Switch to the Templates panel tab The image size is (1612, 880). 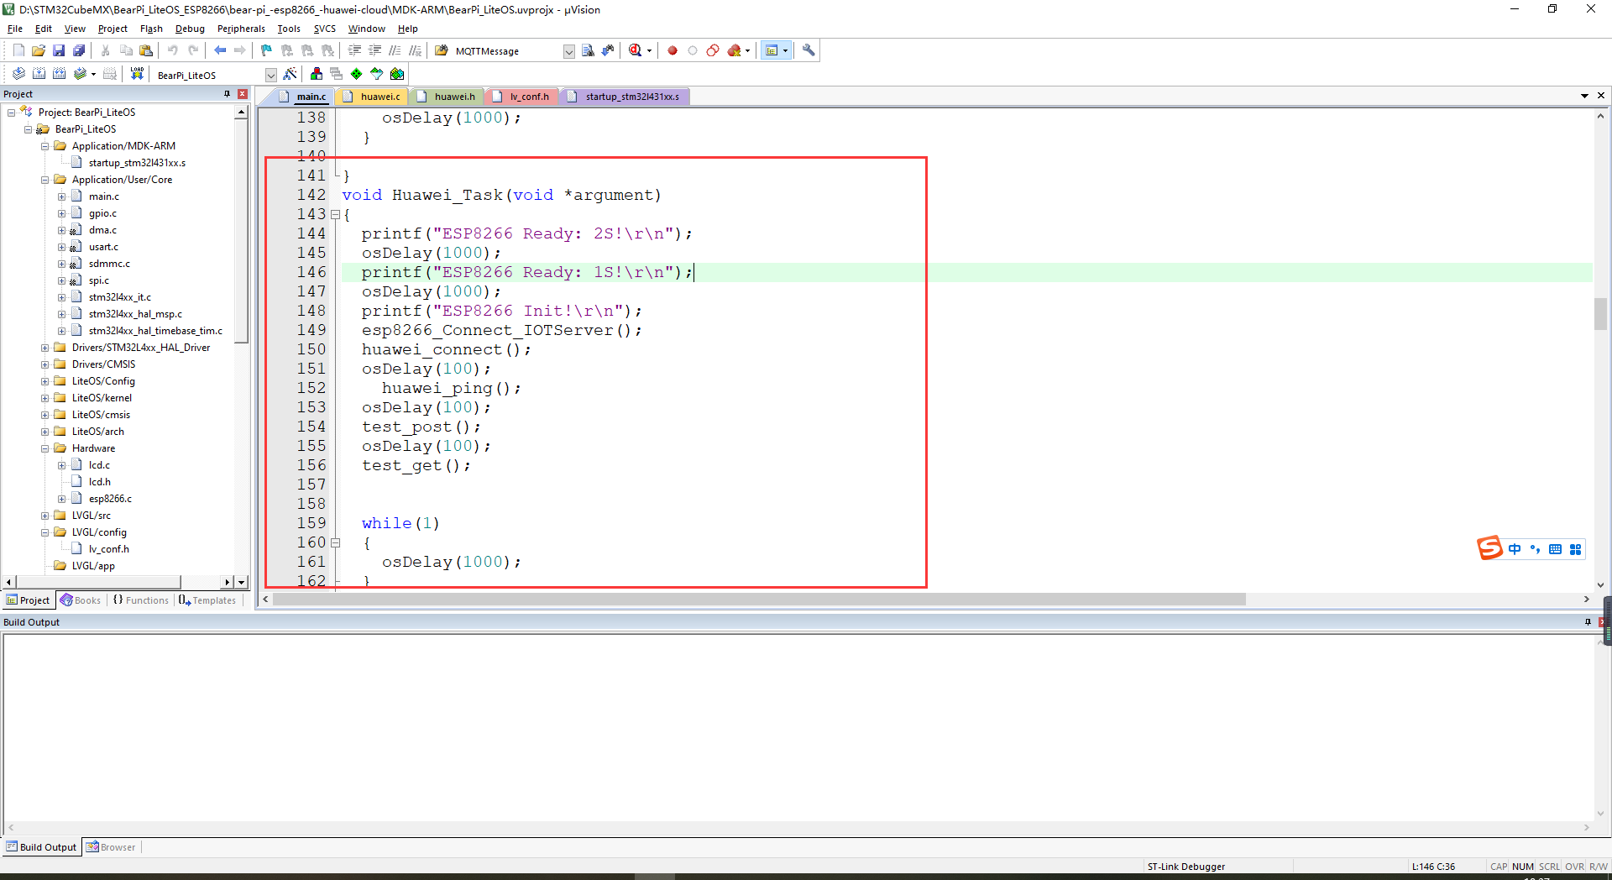(x=207, y=600)
